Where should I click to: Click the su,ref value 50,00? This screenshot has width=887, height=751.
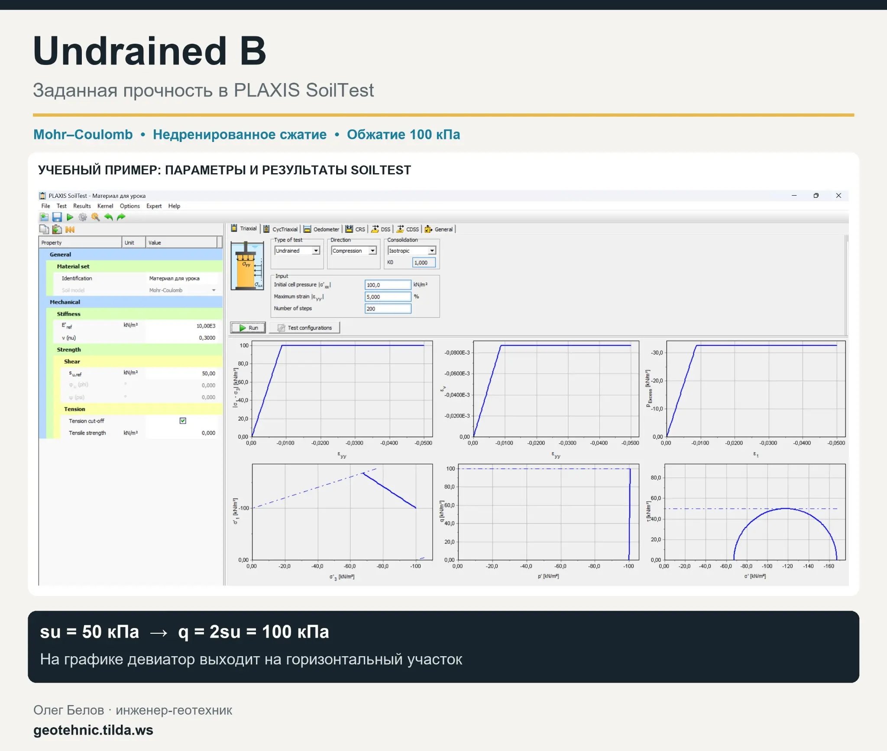pyautogui.click(x=208, y=373)
